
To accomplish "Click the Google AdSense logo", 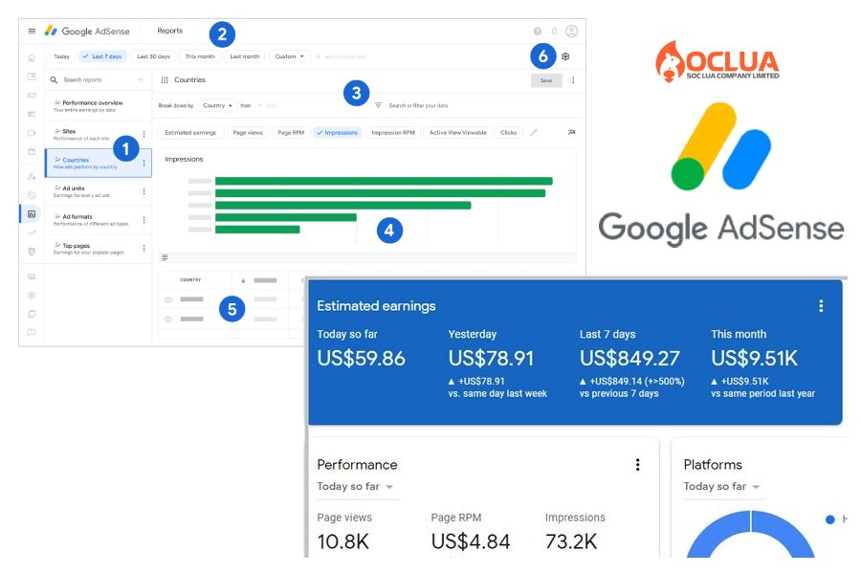I will click(x=87, y=32).
